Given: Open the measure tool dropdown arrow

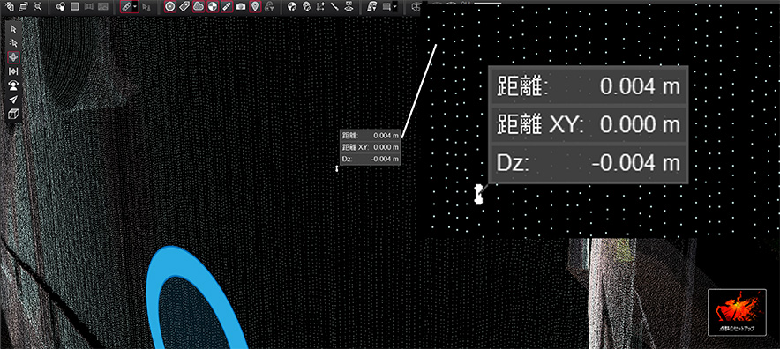Looking at the screenshot, I should click(135, 7).
